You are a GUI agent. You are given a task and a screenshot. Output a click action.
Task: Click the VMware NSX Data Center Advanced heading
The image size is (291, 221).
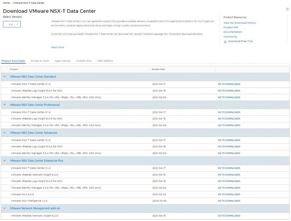point(34,133)
